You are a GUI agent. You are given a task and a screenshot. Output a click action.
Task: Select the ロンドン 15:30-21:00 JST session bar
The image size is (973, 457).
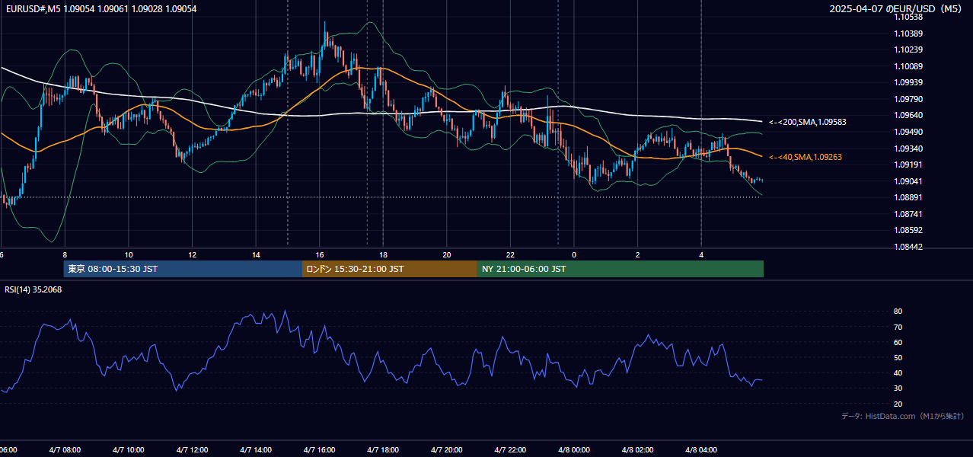click(x=390, y=269)
